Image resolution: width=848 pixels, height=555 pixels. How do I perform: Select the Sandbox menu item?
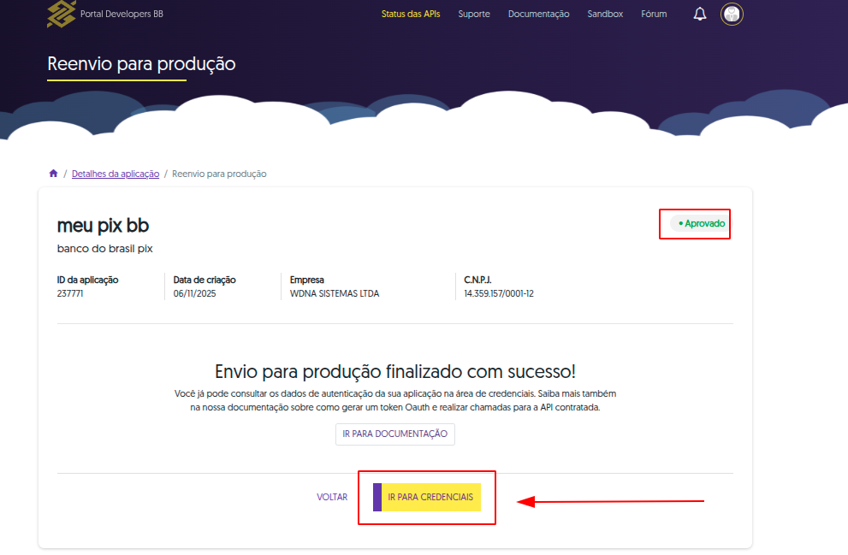605,14
